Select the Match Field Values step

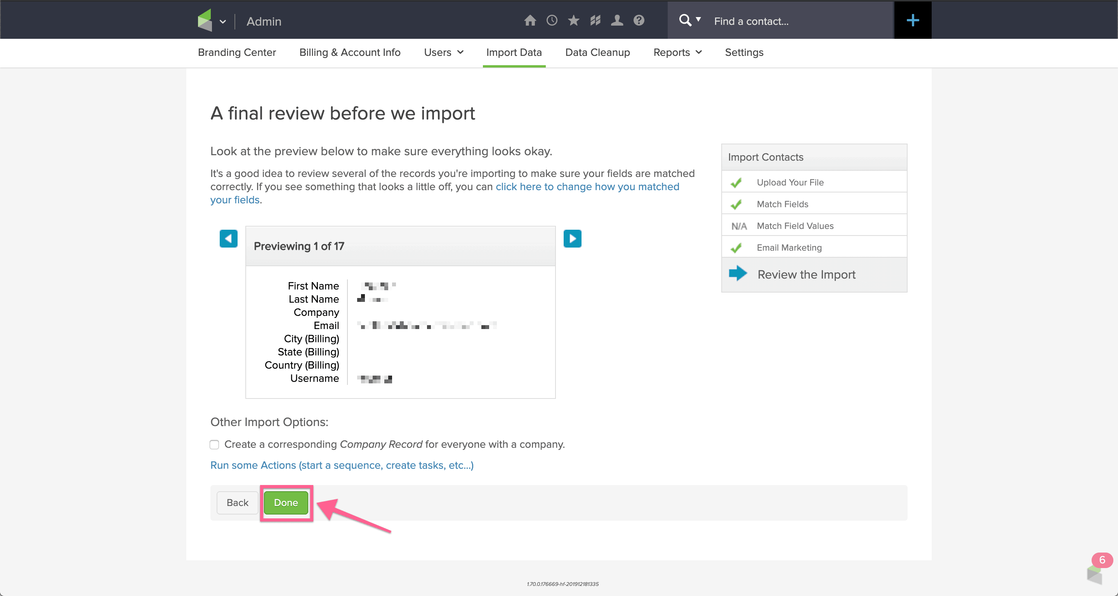point(814,225)
